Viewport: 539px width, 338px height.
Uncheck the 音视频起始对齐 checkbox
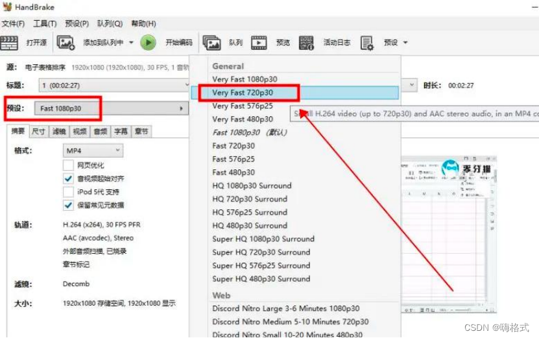coord(68,178)
